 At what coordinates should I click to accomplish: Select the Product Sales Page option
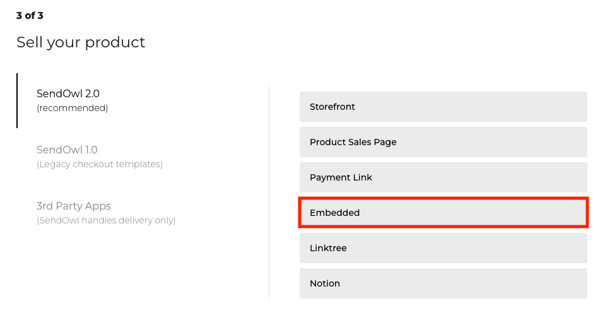click(x=443, y=142)
